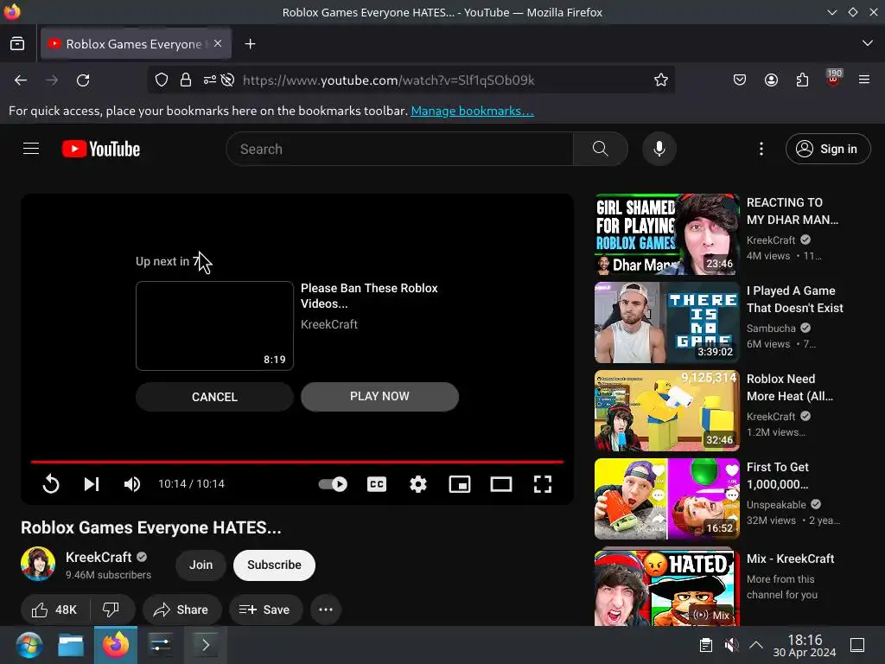Screen dimensions: 885x664
Task: Open Pocket save icon
Action: (740, 80)
